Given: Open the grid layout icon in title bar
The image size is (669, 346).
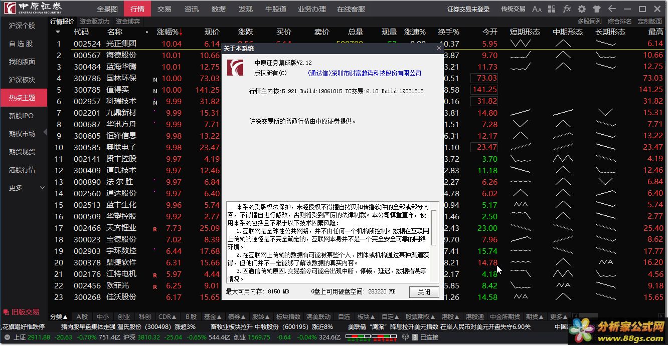Looking at the screenshot, I should point(552,9).
